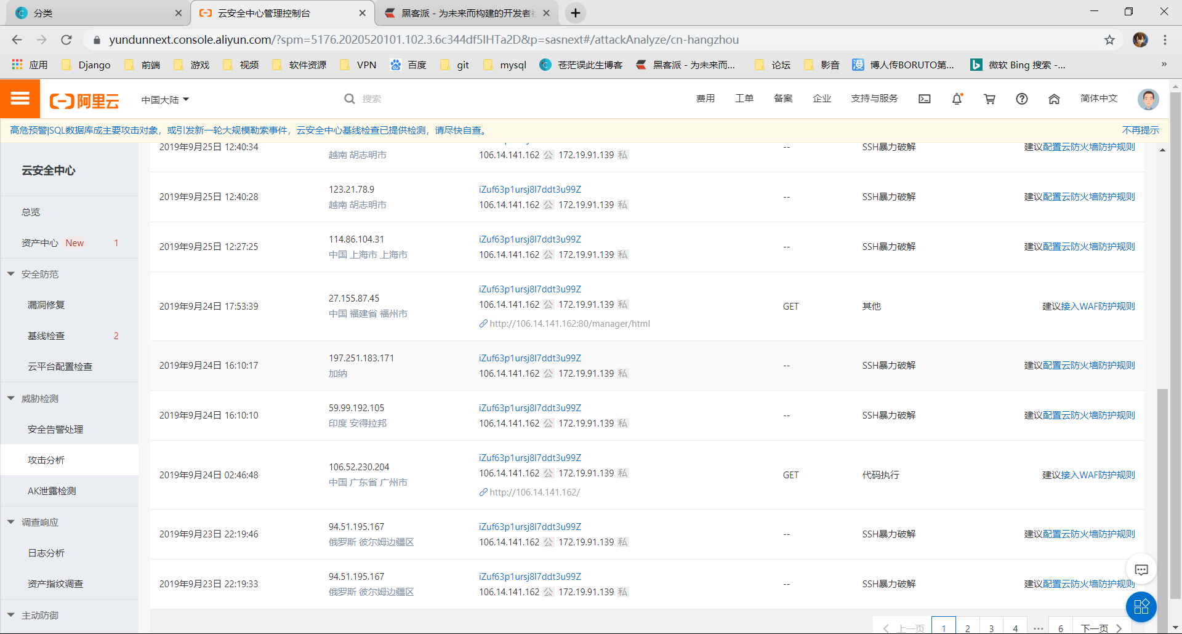This screenshot has width=1182, height=634.
Task: Open the 中国大陆 region dropdown
Action: [x=165, y=100]
